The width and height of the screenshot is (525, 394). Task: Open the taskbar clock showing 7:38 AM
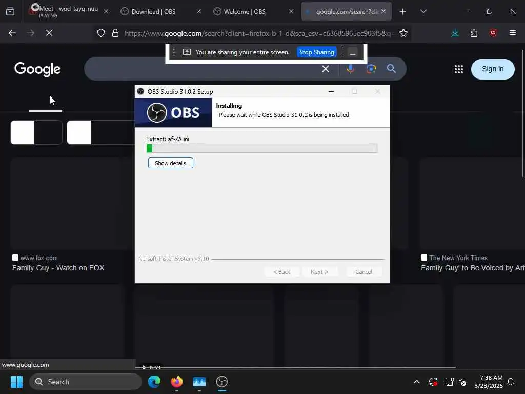coord(489,382)
